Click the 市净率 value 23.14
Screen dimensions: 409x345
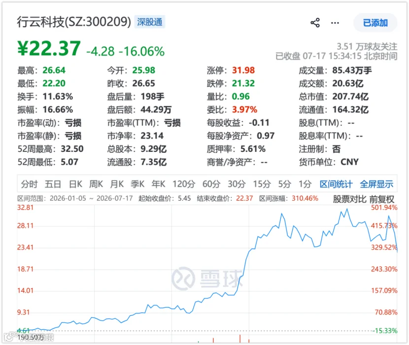(x=152, y=136)
